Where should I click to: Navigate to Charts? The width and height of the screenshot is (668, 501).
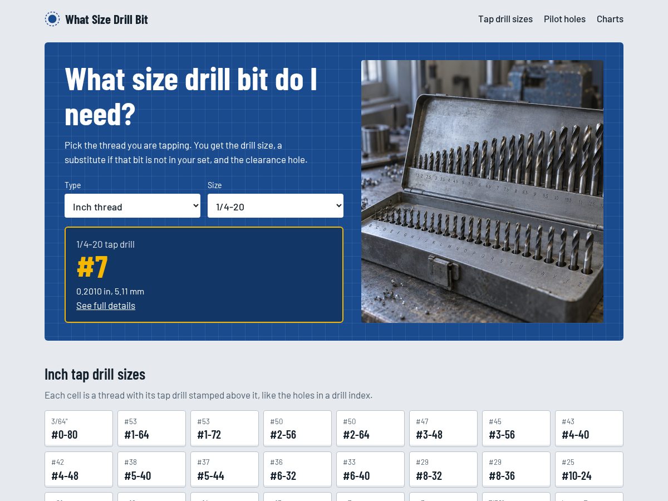point(610,19)
